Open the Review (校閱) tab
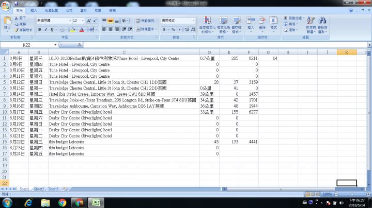This screenshot has height=208, width=372. [98, 10]
